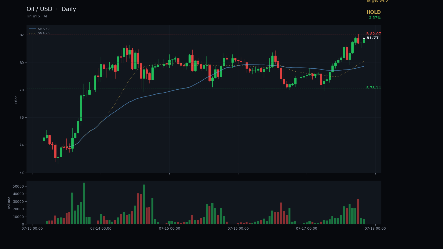Click the 'R 82.07' resistance label
Screen dimensions: 443x249
click(374, 34)
